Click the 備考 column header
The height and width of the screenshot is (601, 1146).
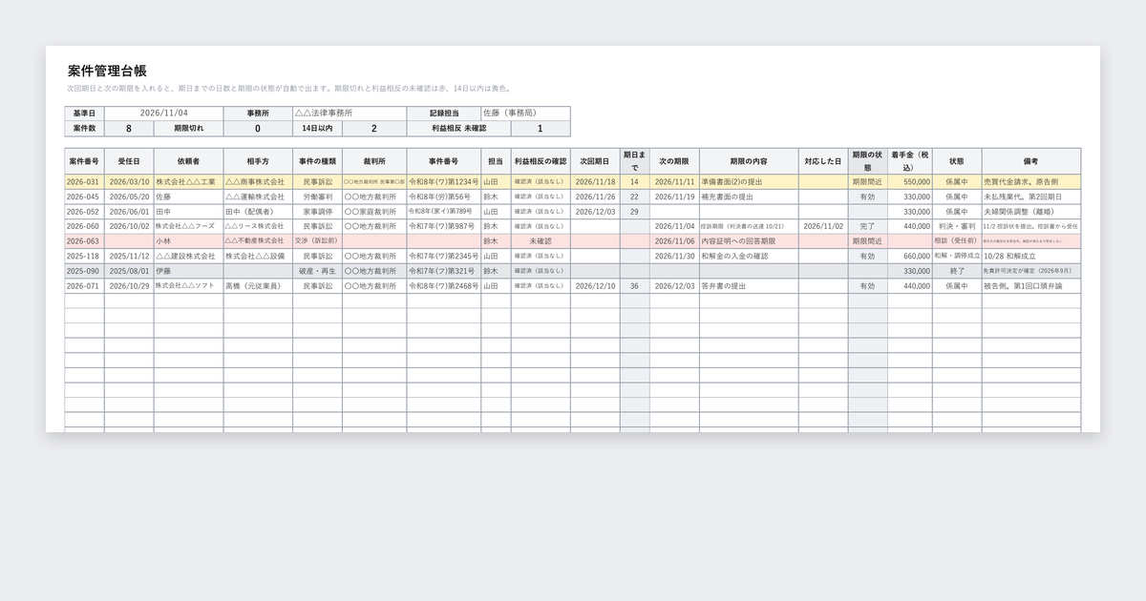click(1030, 161)
